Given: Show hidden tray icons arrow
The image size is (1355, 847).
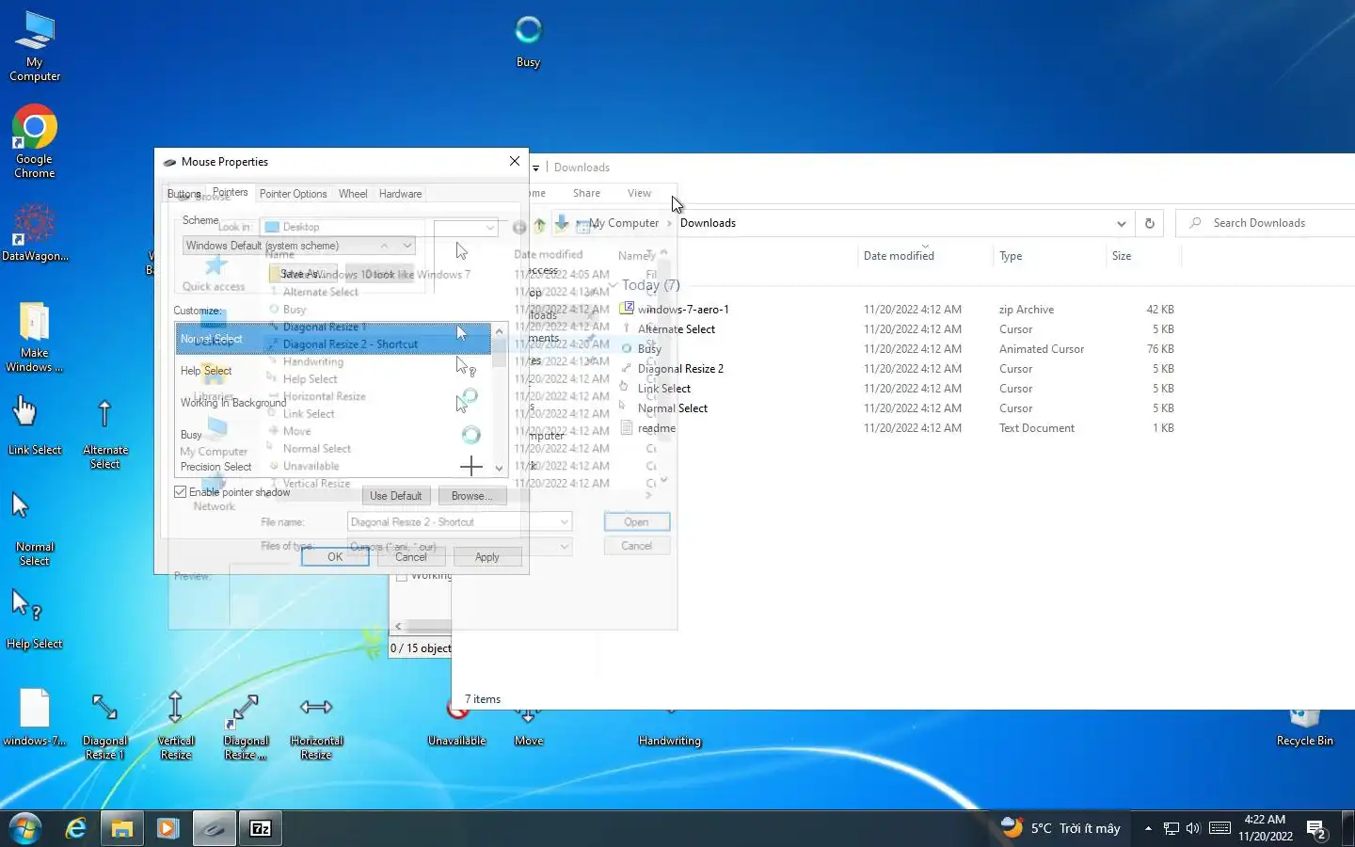Looking at the screenshot, I should 1148,828.
